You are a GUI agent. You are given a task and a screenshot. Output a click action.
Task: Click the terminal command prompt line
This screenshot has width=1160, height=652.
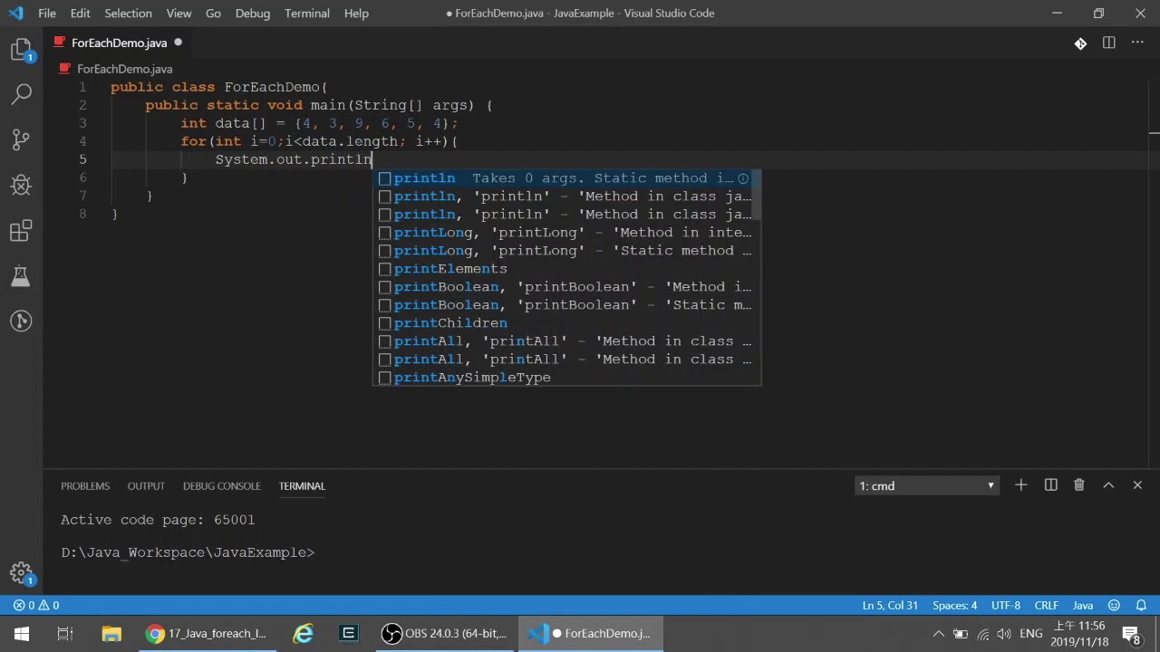tap(188, 552)
